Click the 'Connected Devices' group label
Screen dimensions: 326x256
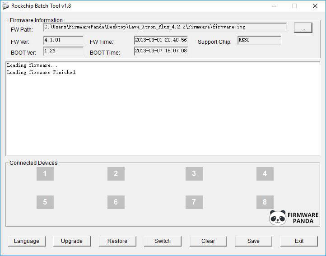33,163
